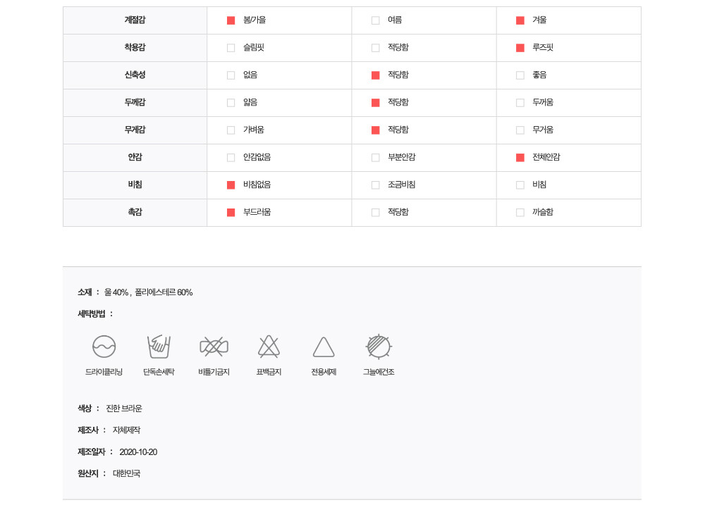This screenshot has height=517, width=705.
Task: Select the 가벼움 weight checkbox
Action: point(231,130)
